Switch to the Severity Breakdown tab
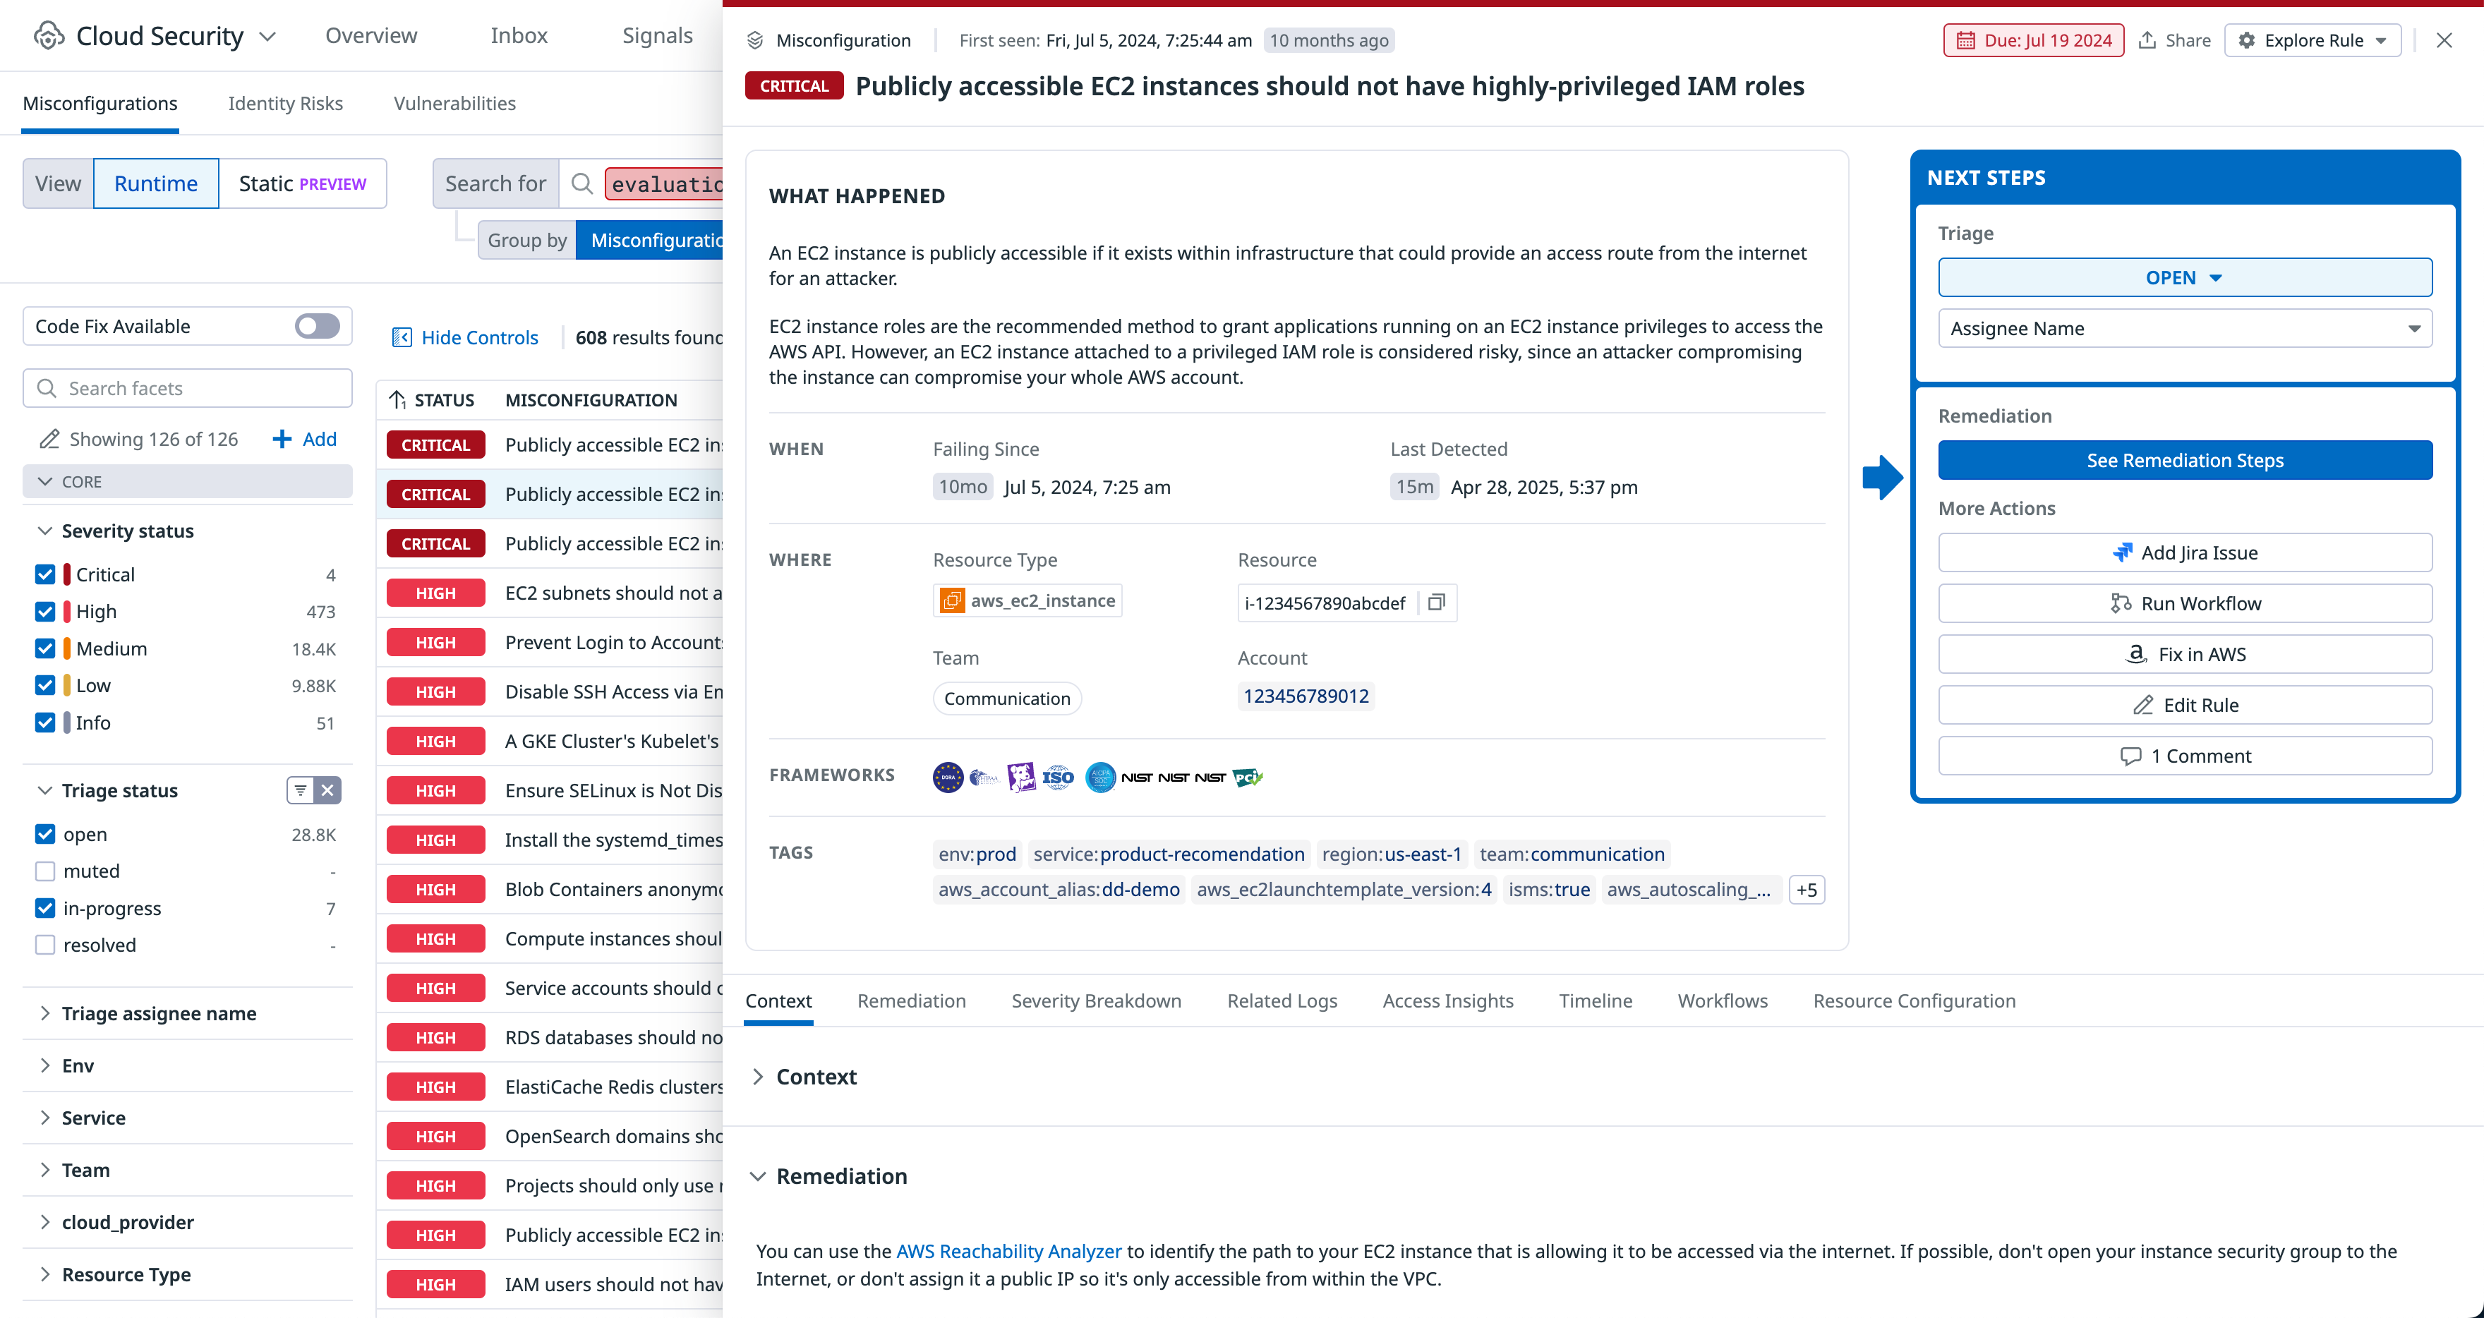This screenshot has width=2484, height=1318. 1095,1000
